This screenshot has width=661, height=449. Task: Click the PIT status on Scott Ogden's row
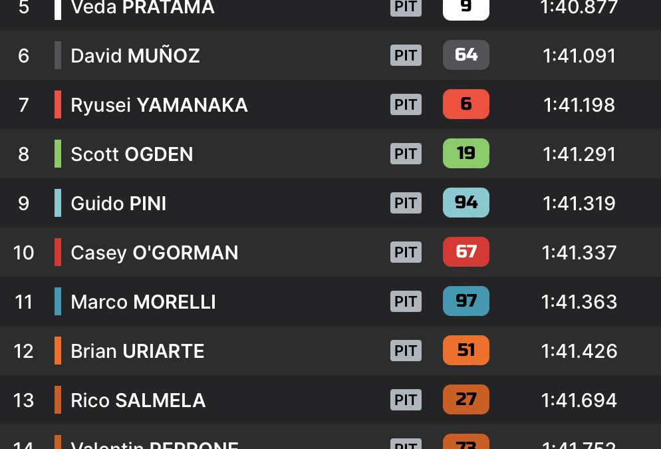pos(405,154)
